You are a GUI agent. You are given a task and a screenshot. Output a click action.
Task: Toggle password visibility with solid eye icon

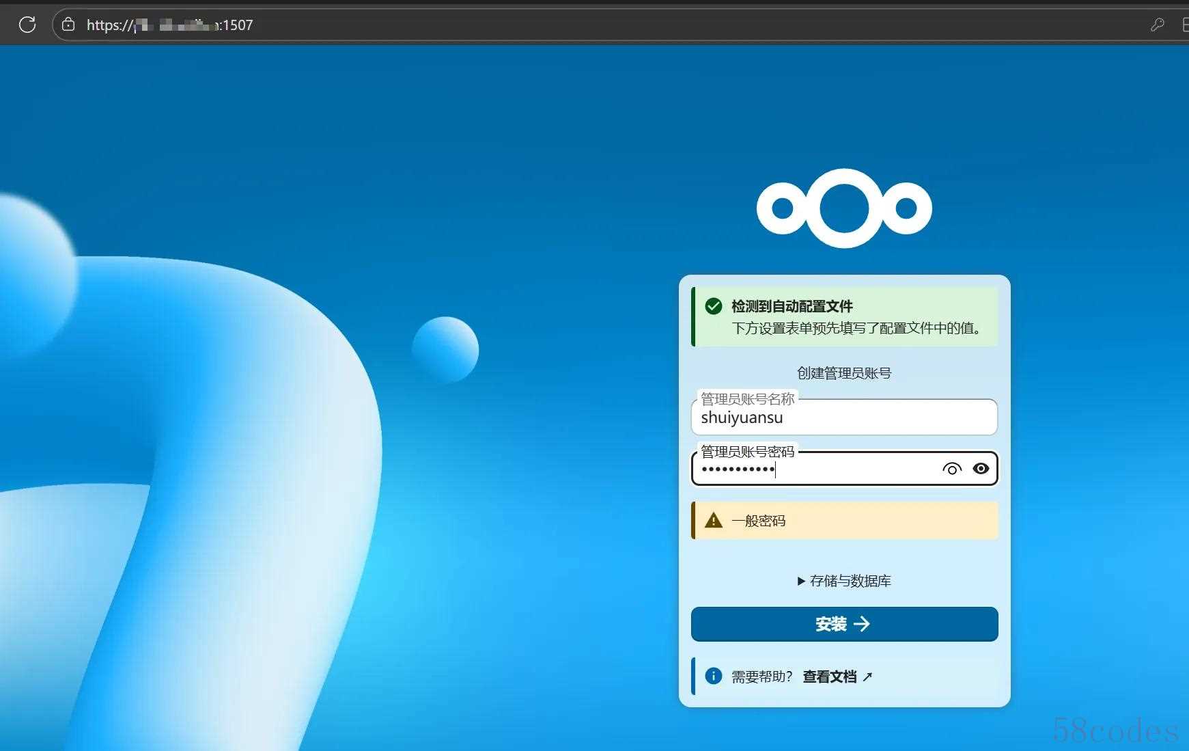[x=981, y=469]
